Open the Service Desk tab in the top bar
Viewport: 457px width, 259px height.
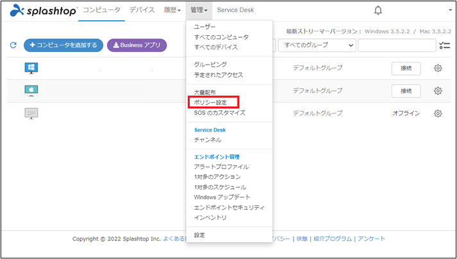[x=235, y=10]
